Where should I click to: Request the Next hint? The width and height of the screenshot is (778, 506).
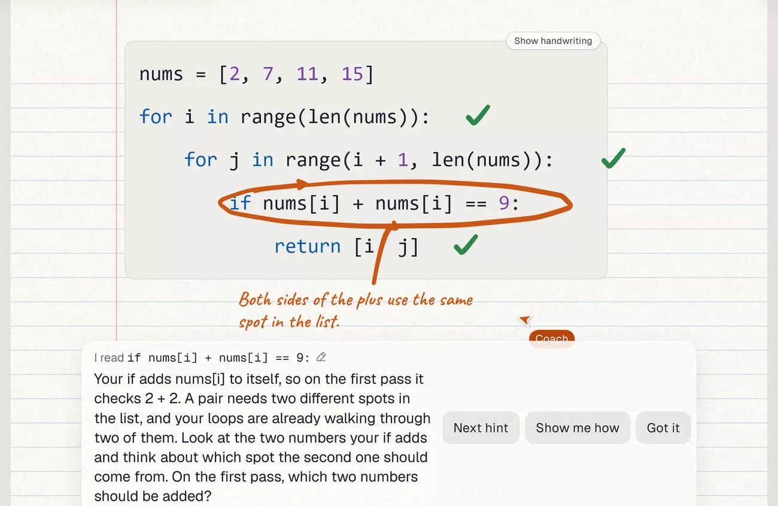pyautogui.click(x=481, y=428)
